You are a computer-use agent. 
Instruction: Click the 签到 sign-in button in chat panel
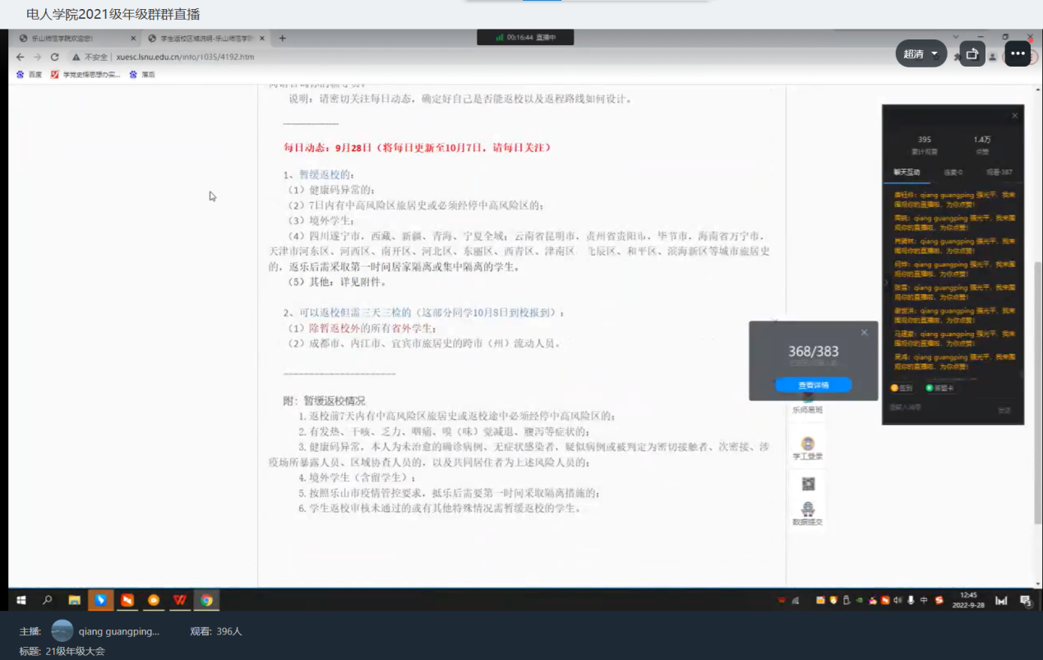[x=902, y=388]
